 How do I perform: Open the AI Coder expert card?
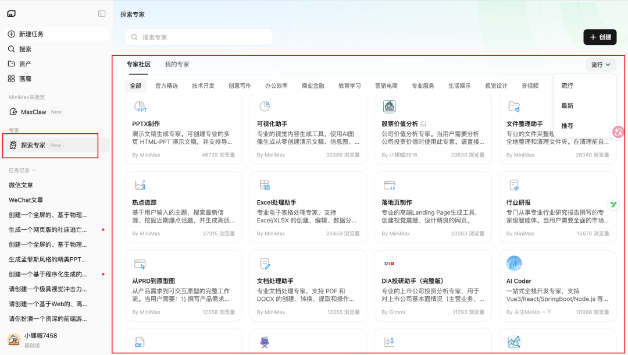pyautogui.click(x=557, y=285)
